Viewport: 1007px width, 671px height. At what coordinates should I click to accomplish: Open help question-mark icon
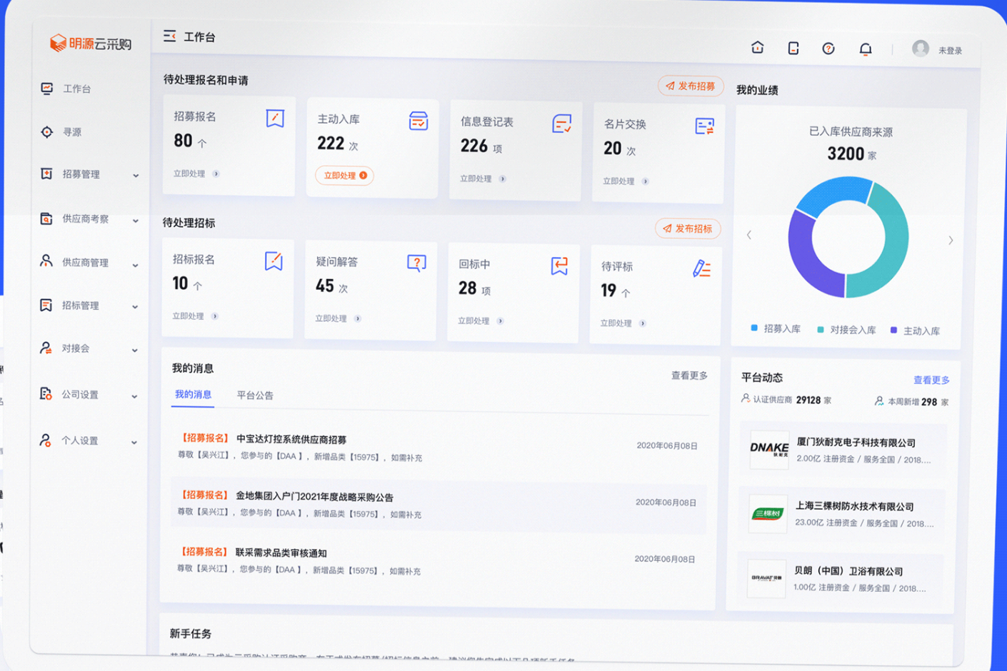coord(828,49)
